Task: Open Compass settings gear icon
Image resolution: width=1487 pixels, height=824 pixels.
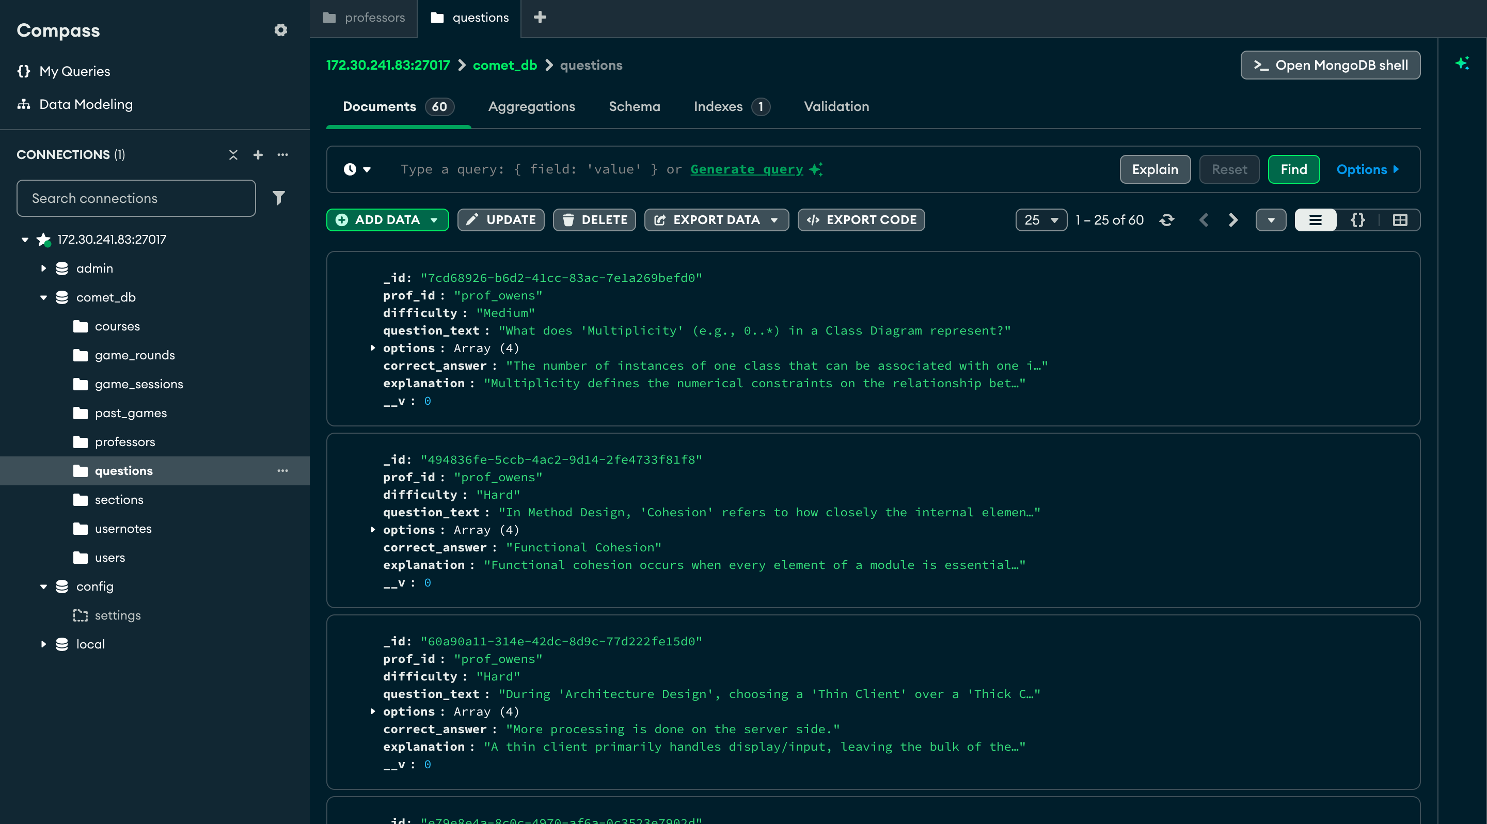Action: click(x=280, y=30)
